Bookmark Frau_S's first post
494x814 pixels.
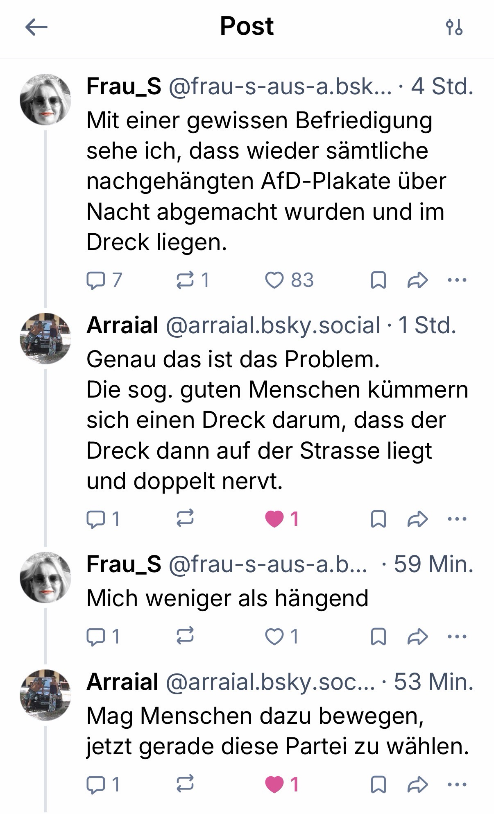[378, 280]
